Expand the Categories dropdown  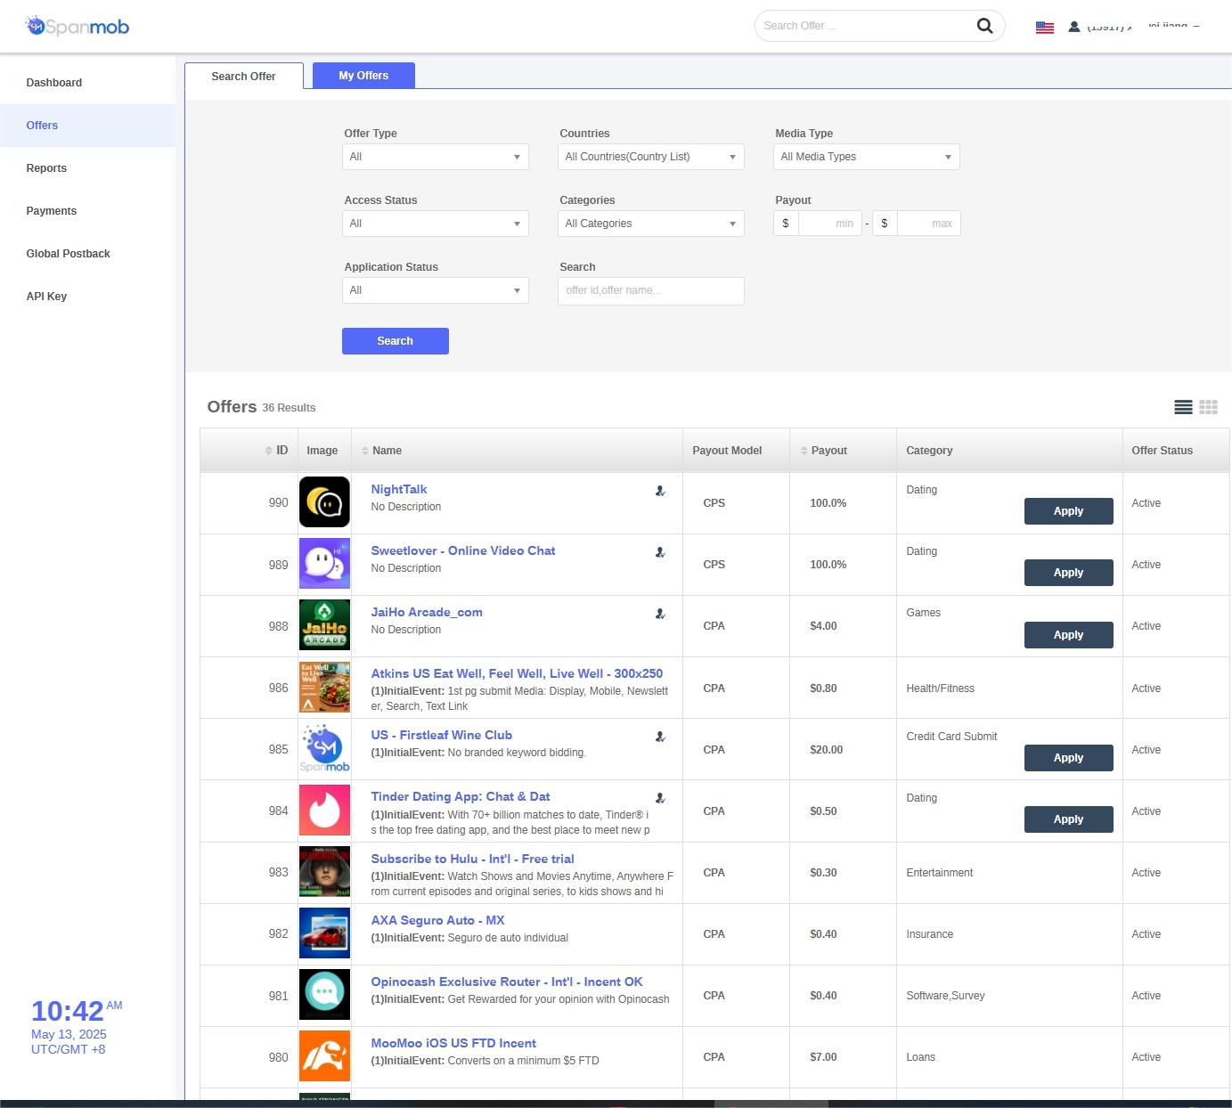pyautogui.click(x=651, y=224)
